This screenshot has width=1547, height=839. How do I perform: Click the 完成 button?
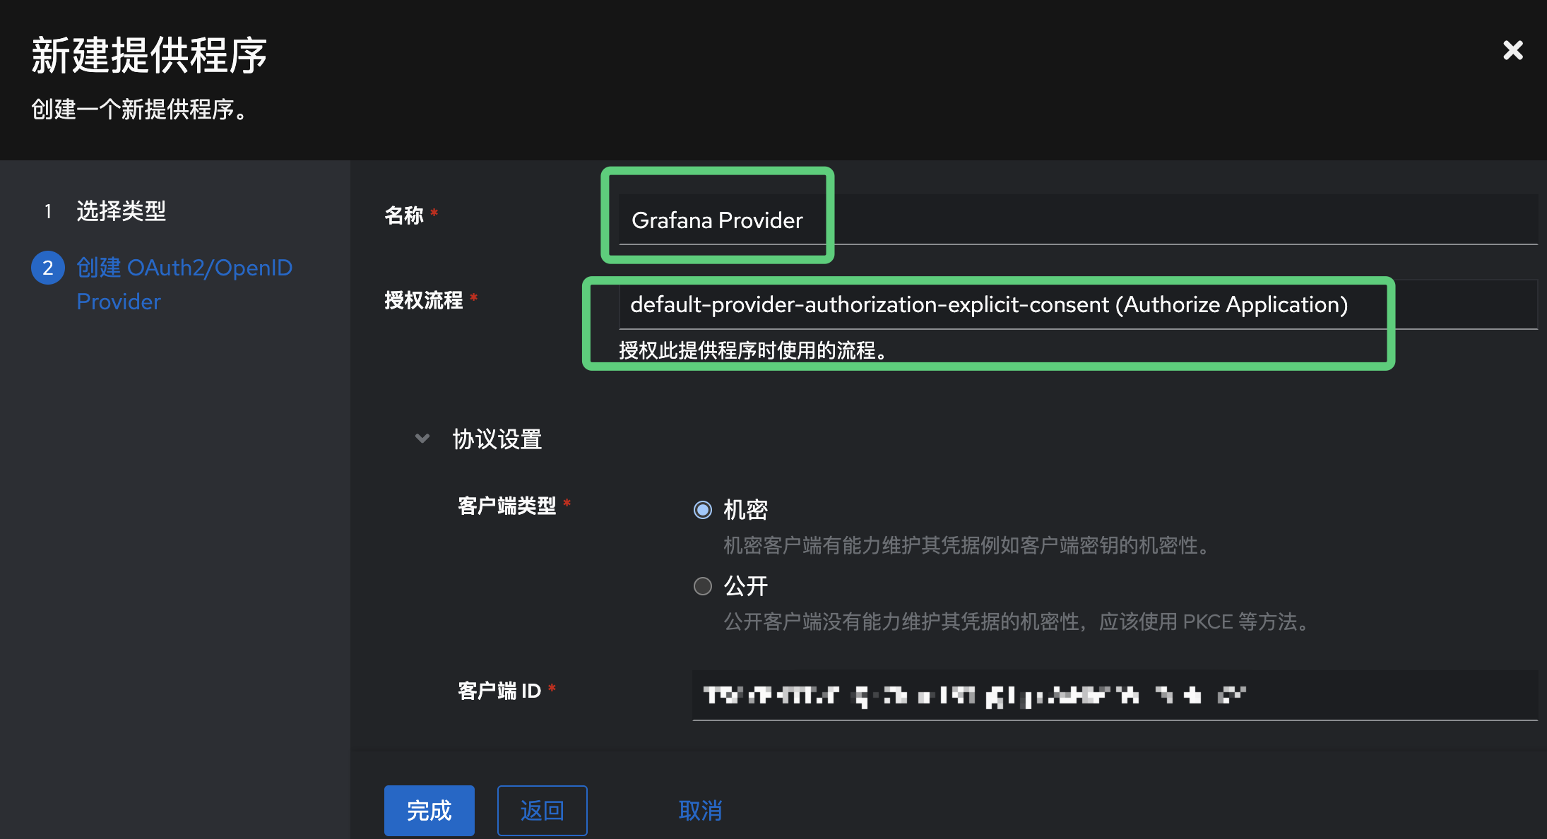(429, 810)
